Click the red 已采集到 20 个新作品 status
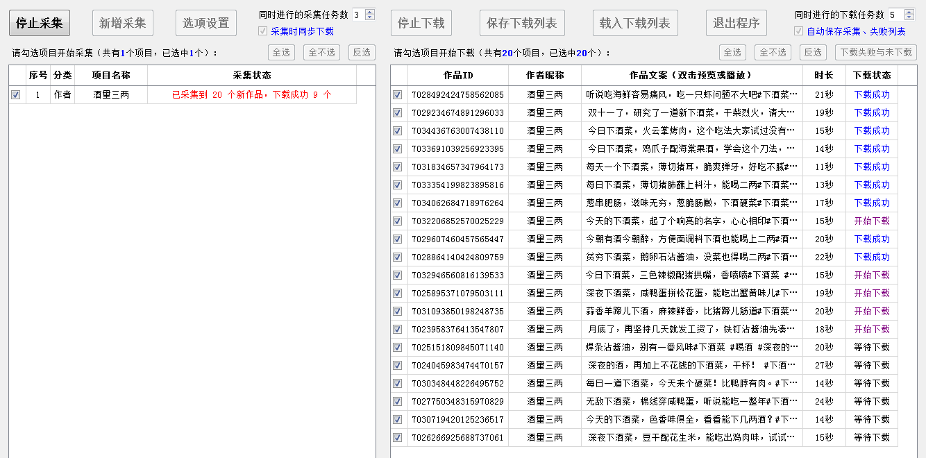The height and width of the screenshot is (458, 926). pos(252,95)
